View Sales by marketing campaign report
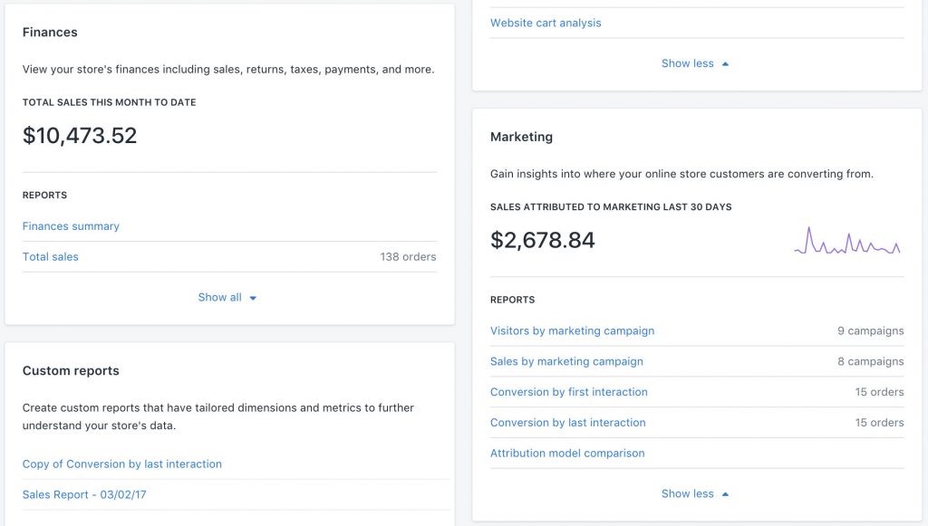 click(566, 361)
